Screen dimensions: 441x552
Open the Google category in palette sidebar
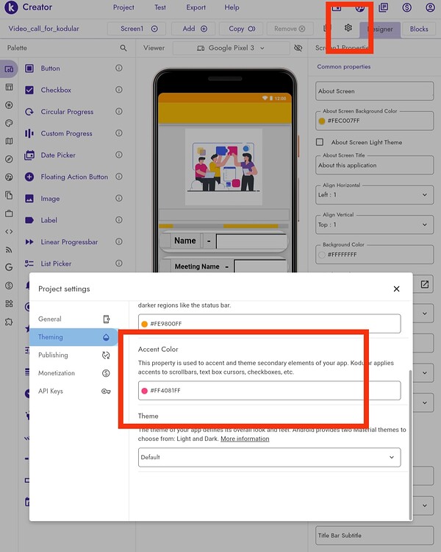point(9,267)
